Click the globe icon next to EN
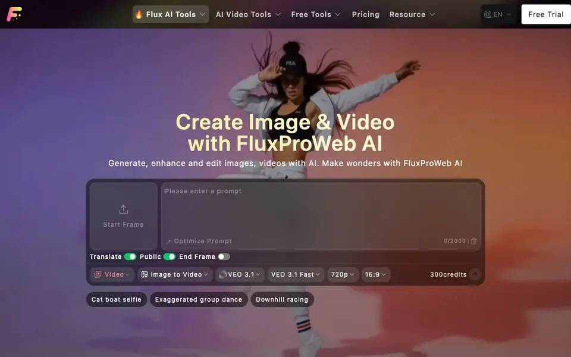 (x=487, y=14)
